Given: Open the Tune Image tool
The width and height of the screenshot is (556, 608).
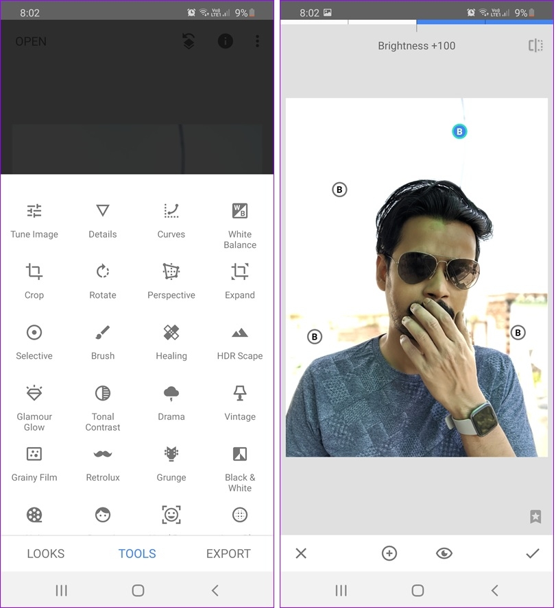Looking at the screenshot, I should pos(34,221).
